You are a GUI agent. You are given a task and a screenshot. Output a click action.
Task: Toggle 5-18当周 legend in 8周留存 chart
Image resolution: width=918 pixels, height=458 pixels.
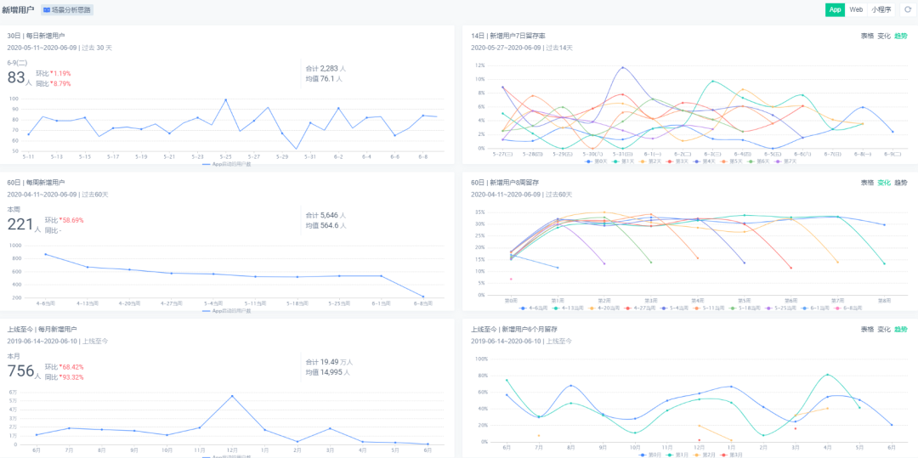tap(745, 308)
